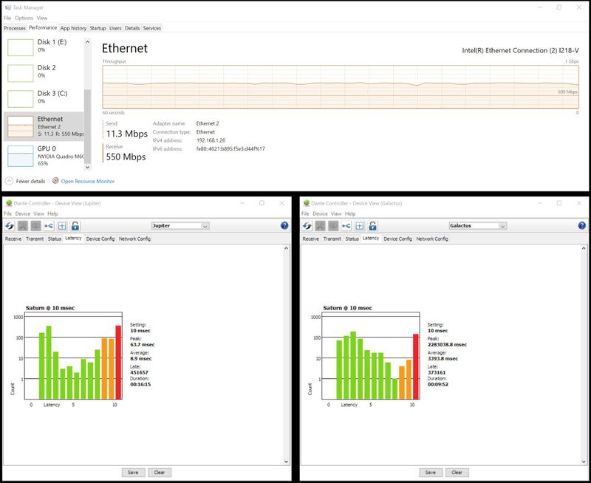This screenshot has height=483, width=591.
Task: Click the refresh icon in Galactus Device View
Action: point(307,226)
